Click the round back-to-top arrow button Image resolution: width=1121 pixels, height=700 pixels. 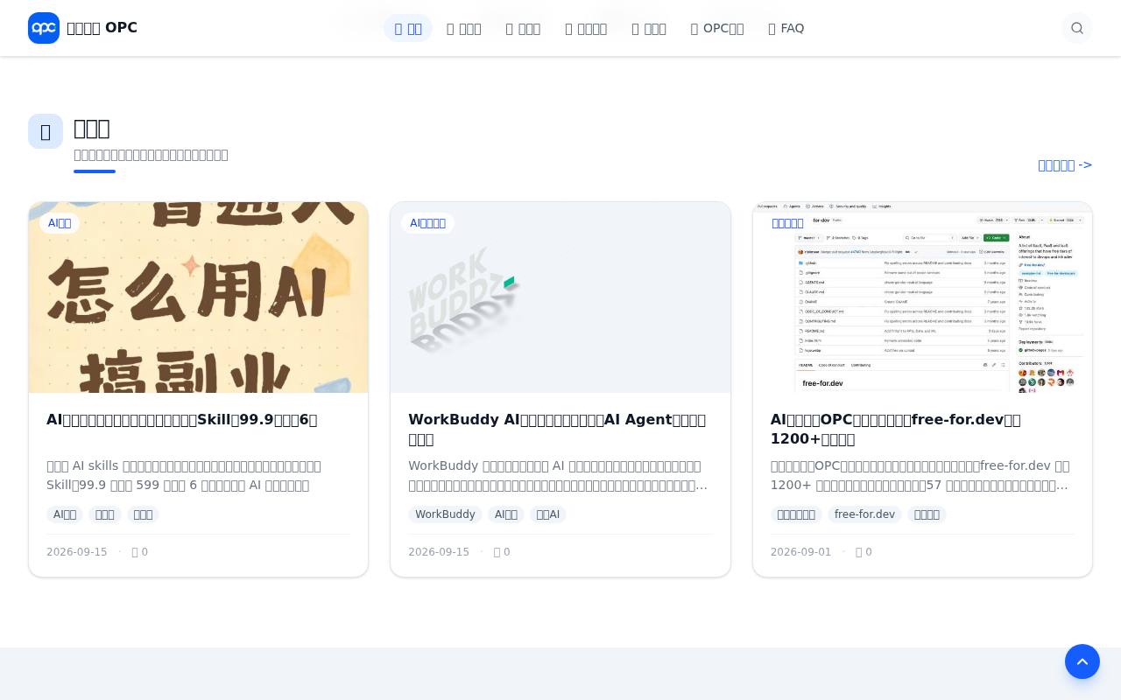click(1082, 661)
